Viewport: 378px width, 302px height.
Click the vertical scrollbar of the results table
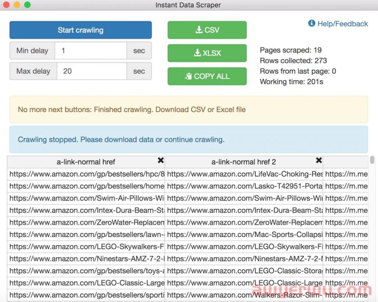coord(372,160)
